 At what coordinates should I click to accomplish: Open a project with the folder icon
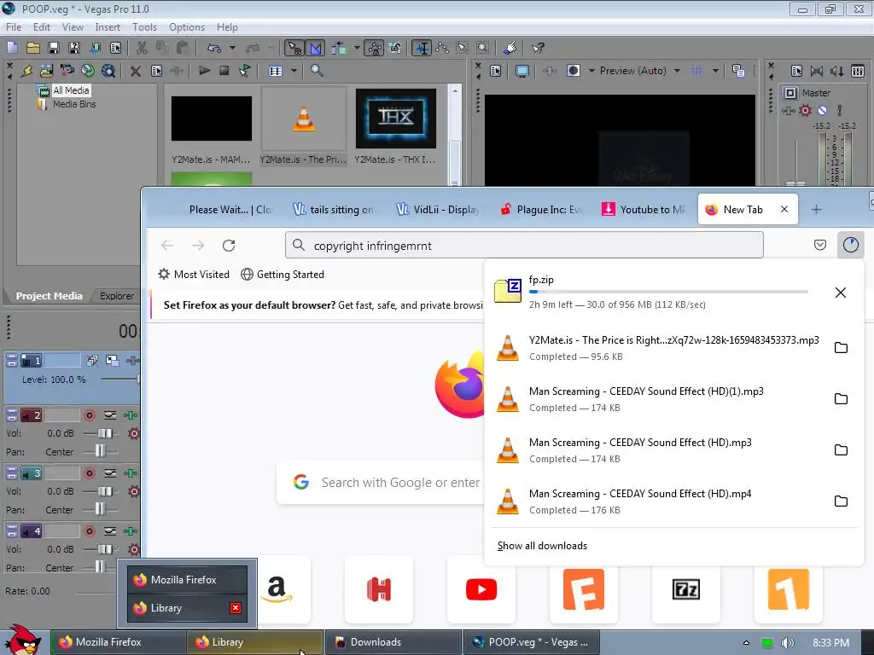pos(33,48)
